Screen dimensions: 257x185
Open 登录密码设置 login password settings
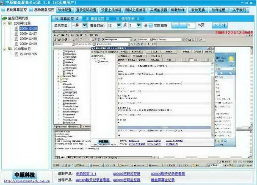point(86,9)
